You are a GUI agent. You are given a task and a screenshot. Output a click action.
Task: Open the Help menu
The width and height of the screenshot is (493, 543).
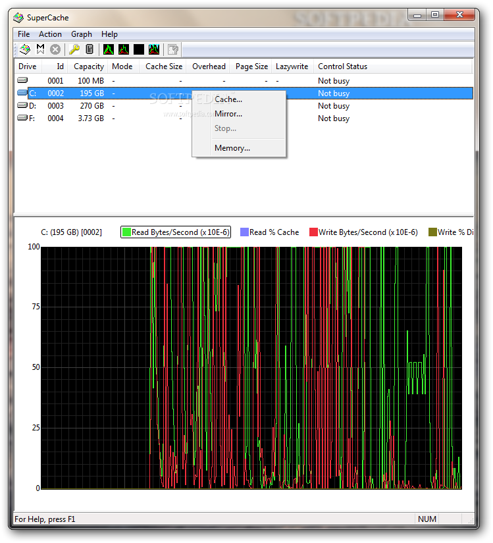coord(109,34)
